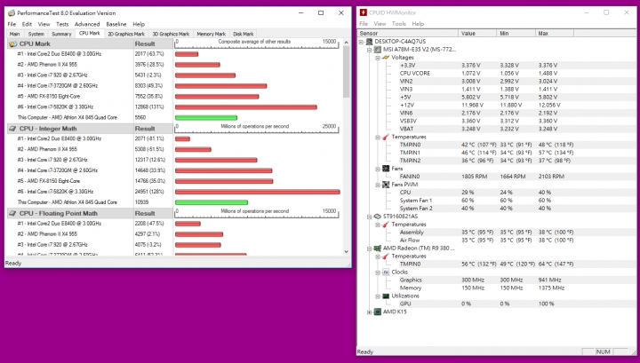Screen dimensions: 640x363
Task: Expand the AMD K15 processor node
Action: click(x=370, y=312)
